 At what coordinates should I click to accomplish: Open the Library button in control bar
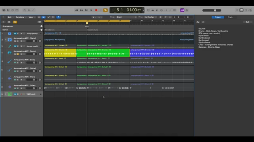[4, 10]
